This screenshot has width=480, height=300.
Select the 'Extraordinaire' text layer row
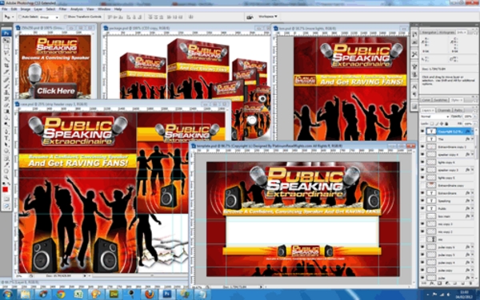pos(446,193)
